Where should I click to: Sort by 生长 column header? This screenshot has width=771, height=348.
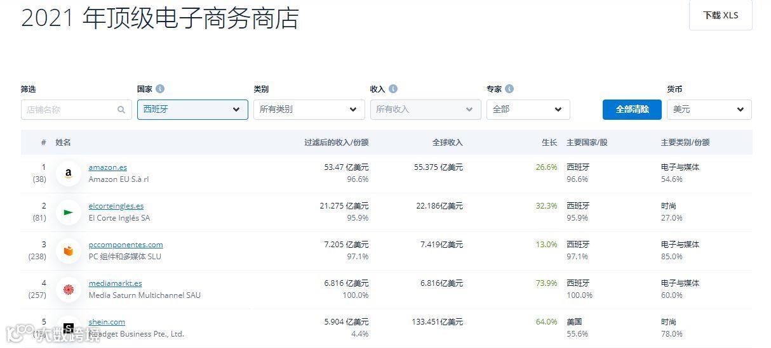tap(549, 143)
